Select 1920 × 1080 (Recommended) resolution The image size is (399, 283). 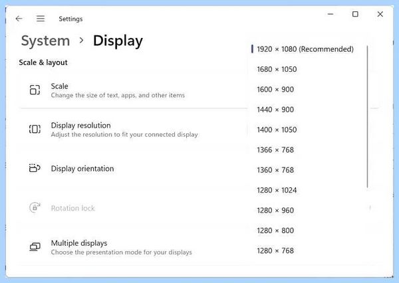(305, 49)
